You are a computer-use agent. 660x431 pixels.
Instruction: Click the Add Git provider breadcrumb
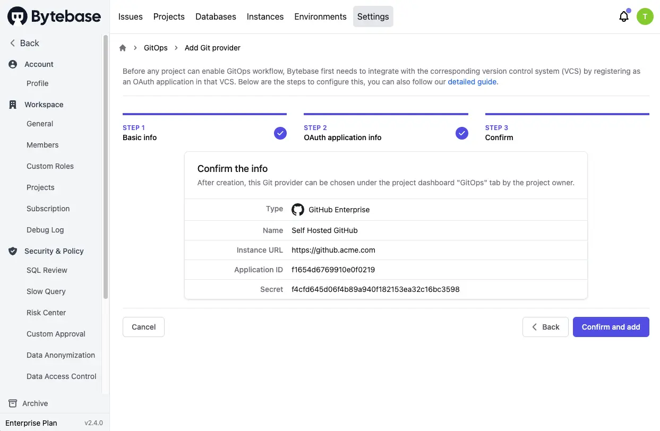(212, 48)
